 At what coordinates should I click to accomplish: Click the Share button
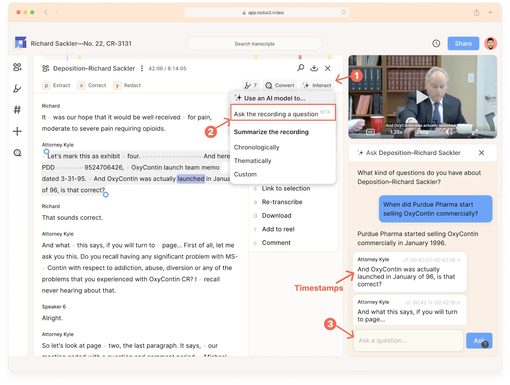(463, 43)
